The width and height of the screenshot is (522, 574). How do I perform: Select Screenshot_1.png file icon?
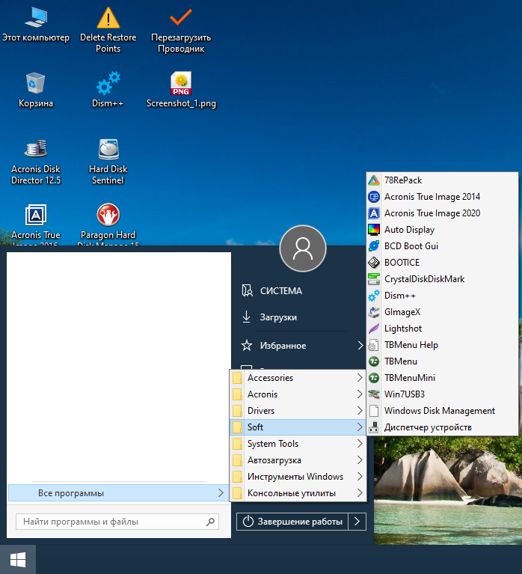point(181,83)
